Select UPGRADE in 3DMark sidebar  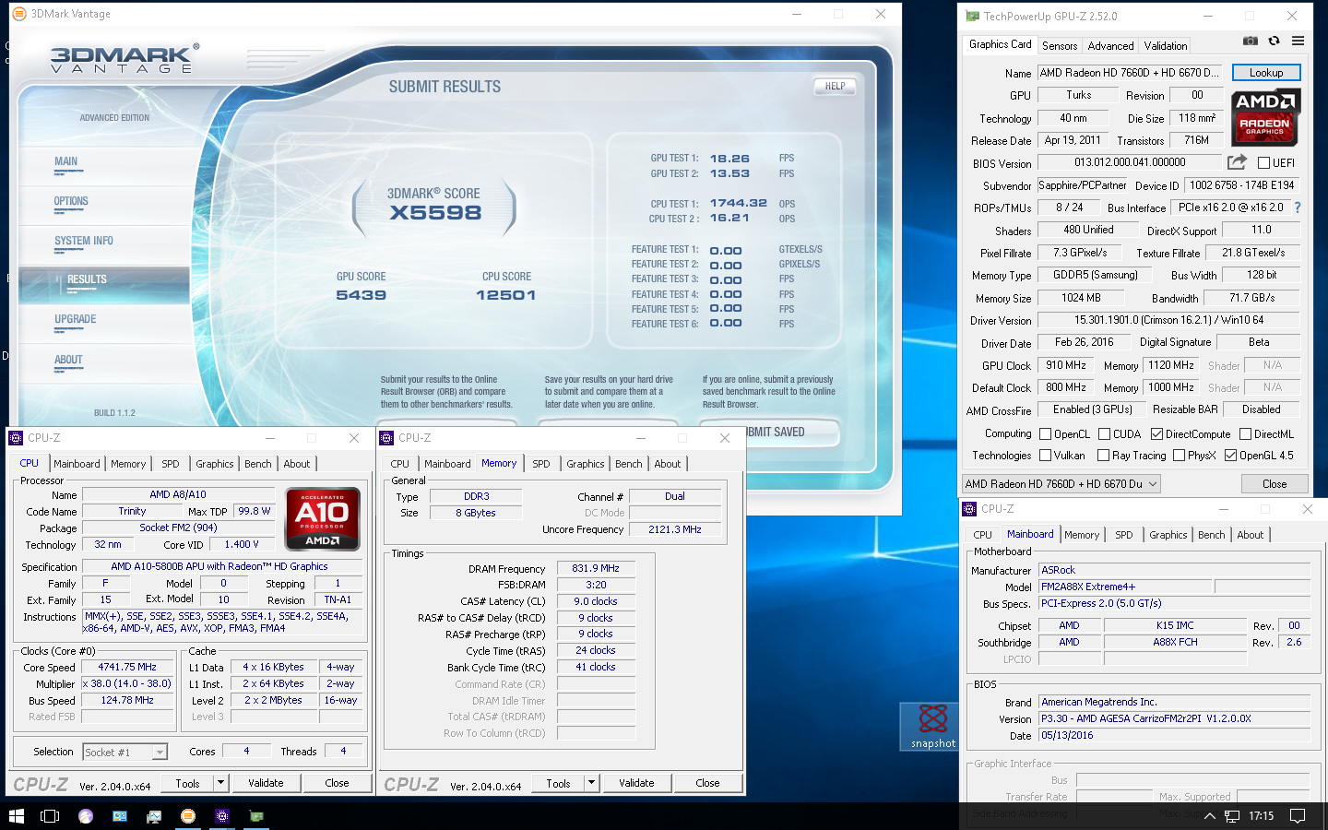pos(75,319)
